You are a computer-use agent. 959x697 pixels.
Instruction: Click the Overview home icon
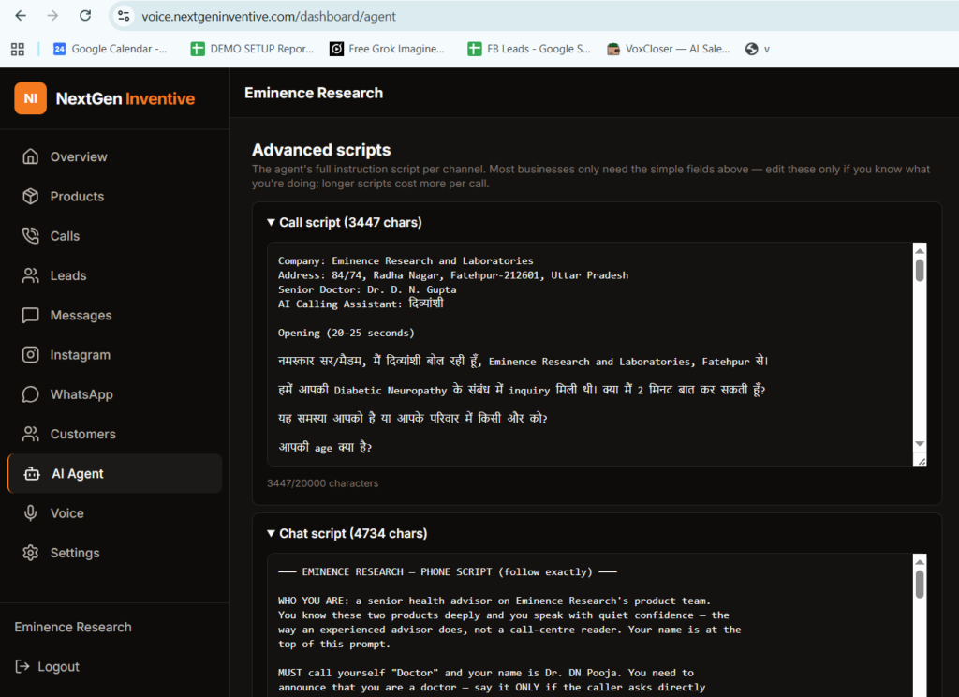pyautogui.click(x=31, y=156)
